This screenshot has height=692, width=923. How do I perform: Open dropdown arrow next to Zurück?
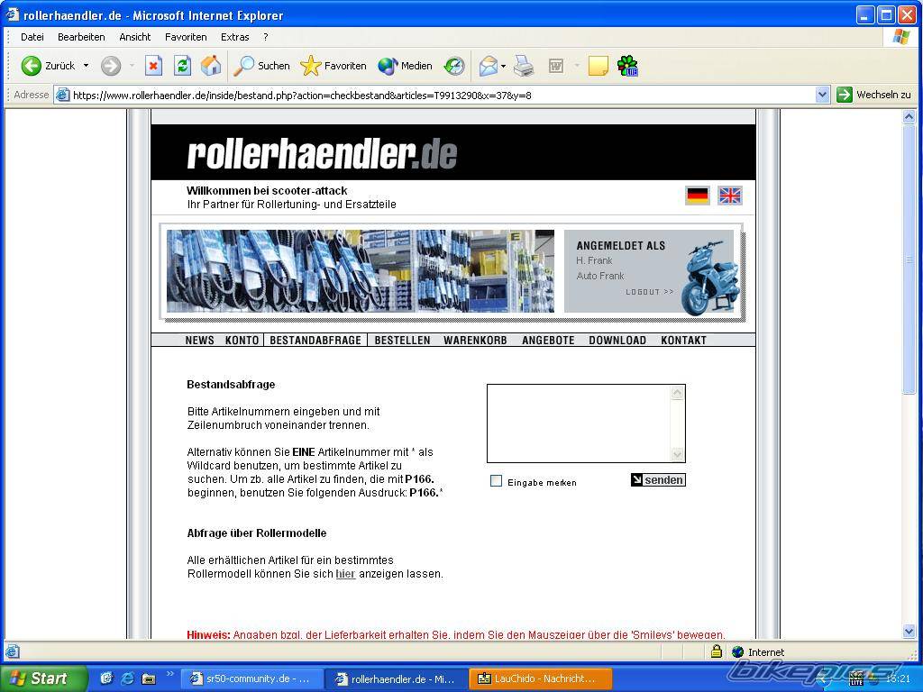tap(86, 65)
